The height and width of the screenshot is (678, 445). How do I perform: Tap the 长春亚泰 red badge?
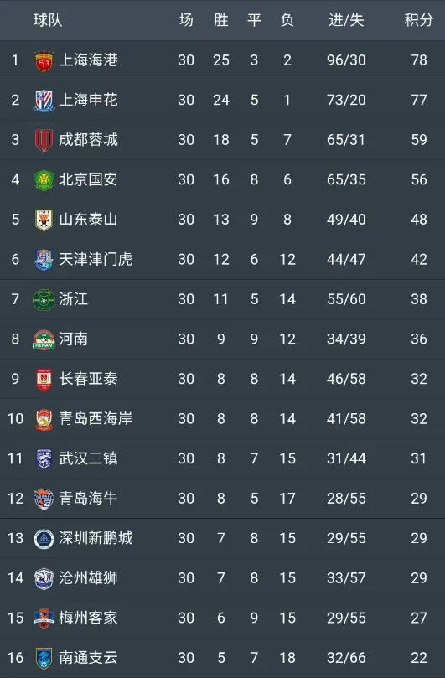44,379
